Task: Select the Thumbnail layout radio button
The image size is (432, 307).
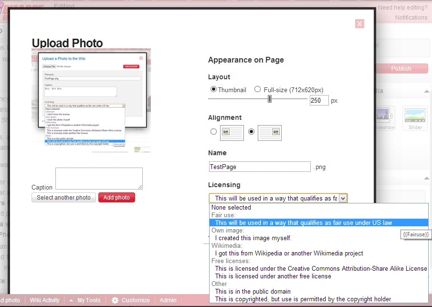Action: click(x=213, y=89)
